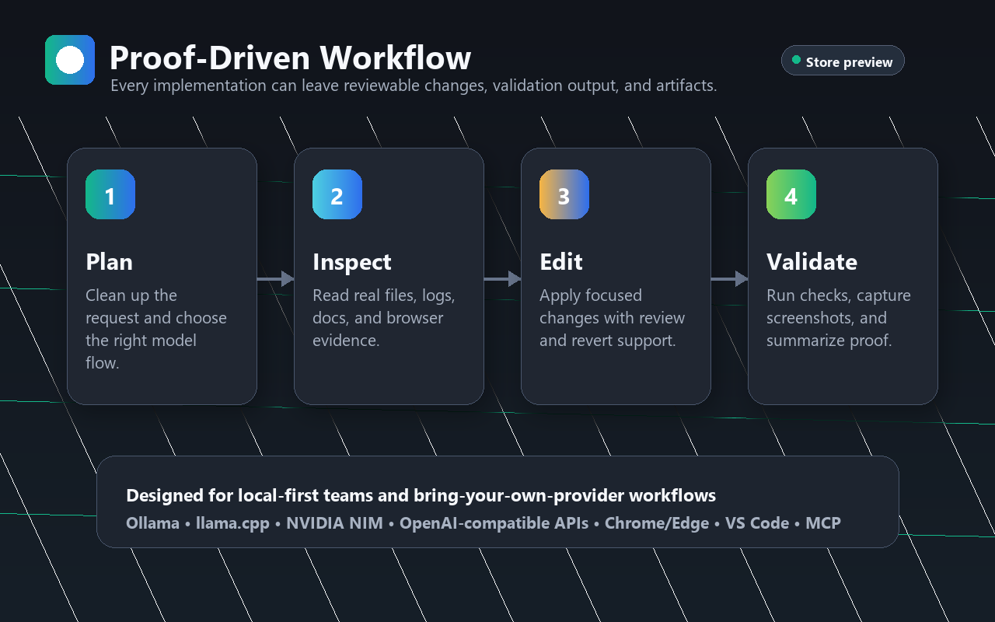Click NVIDIA NIM in the provider list
The image size is (995, 622).
click(334, 523)
